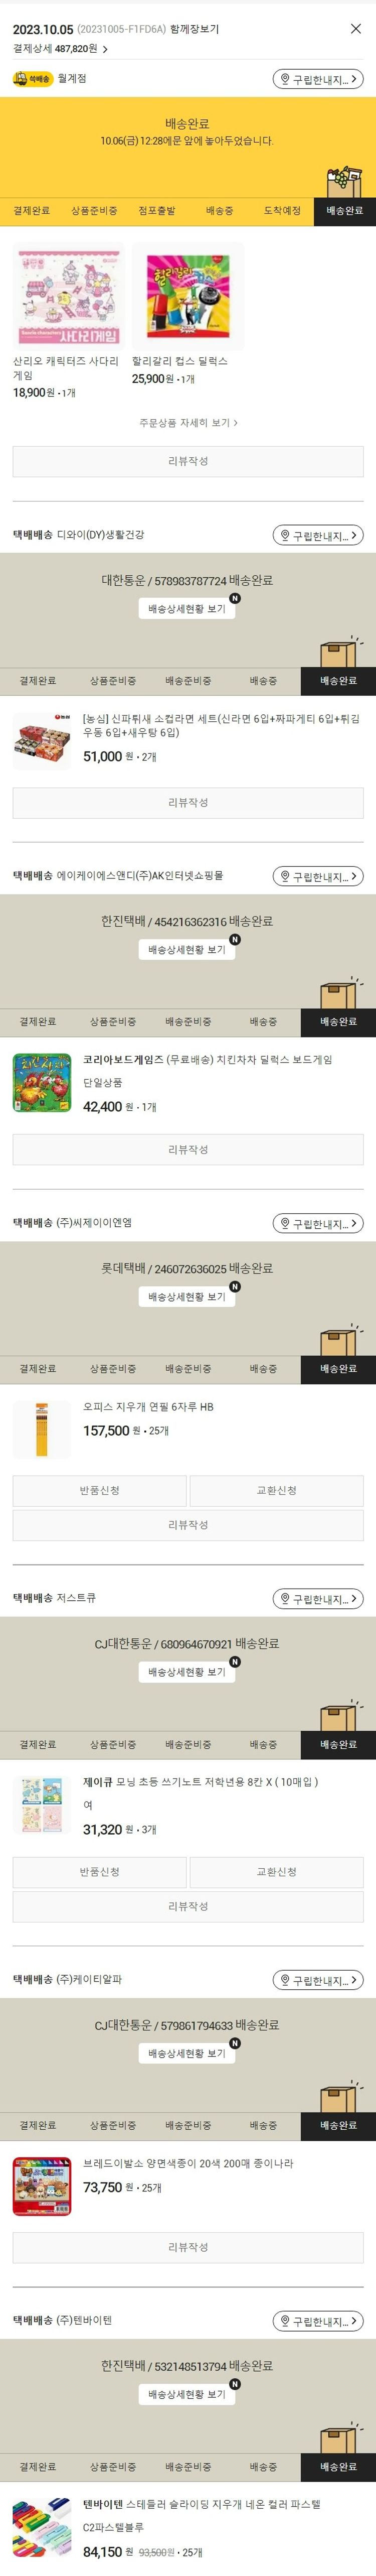Request 반품신청 for 오피스 지우개 연필
The width and height of the screenshot is (376, 2576).
(x=99, y=1491)
